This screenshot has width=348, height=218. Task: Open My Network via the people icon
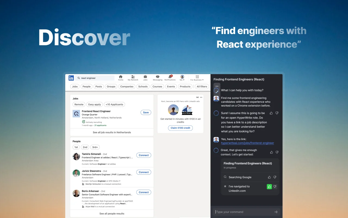pos(133,77)
